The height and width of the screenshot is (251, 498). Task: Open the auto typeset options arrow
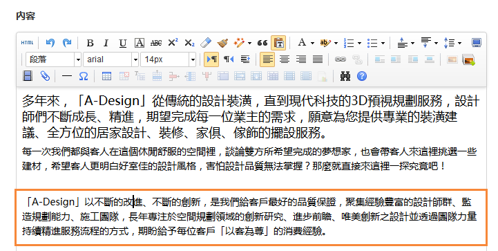click(249, 43)
